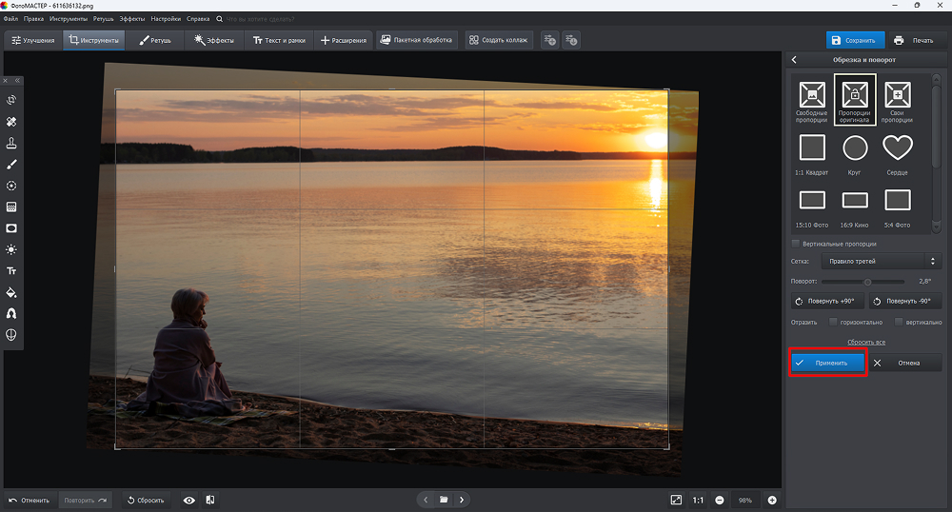Open Ретушь menu in menu bar
Image resolution: width=952 pixels, height=512 pixels.
[103, 19]
